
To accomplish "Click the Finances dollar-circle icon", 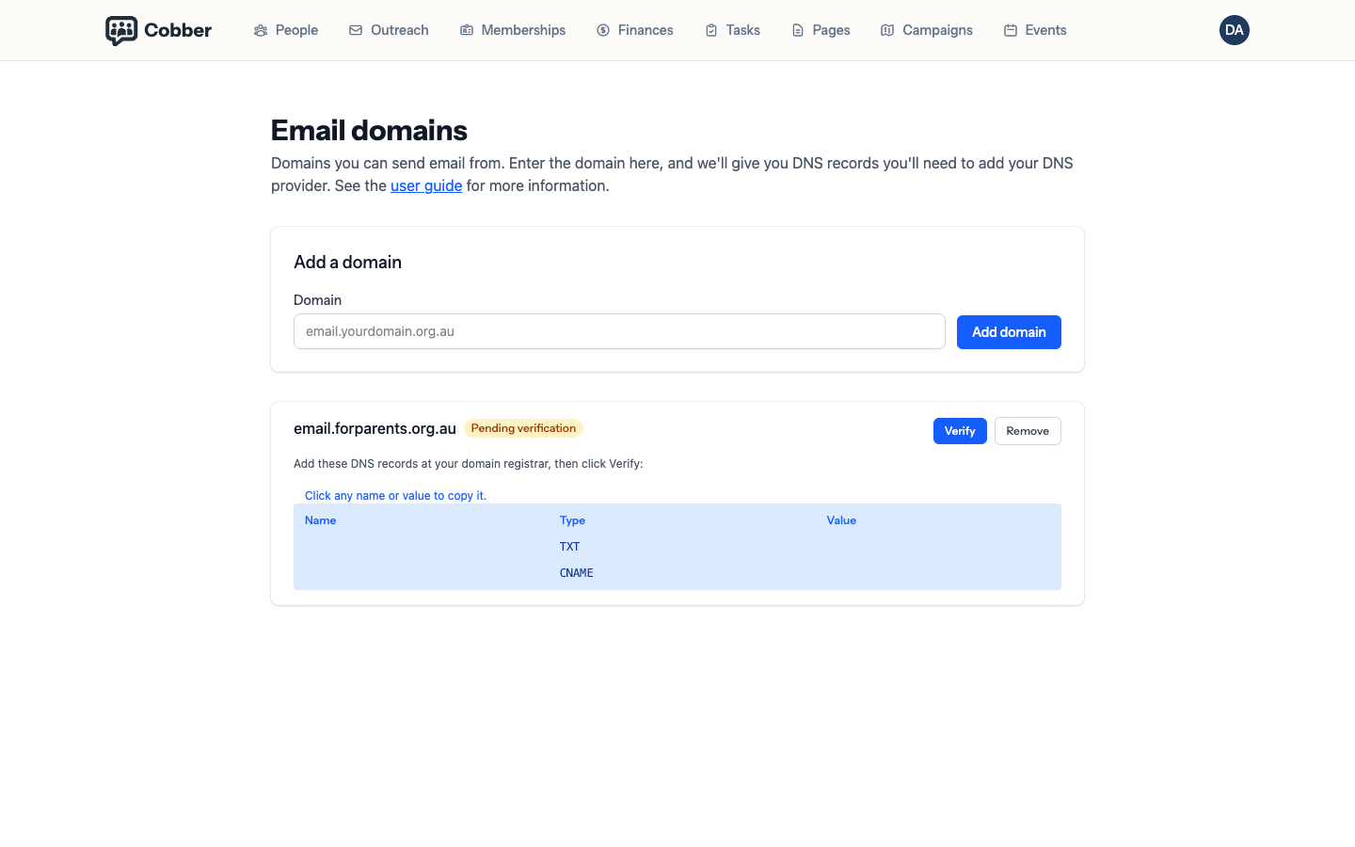I will pyautogui.click(x=603, y=30).
